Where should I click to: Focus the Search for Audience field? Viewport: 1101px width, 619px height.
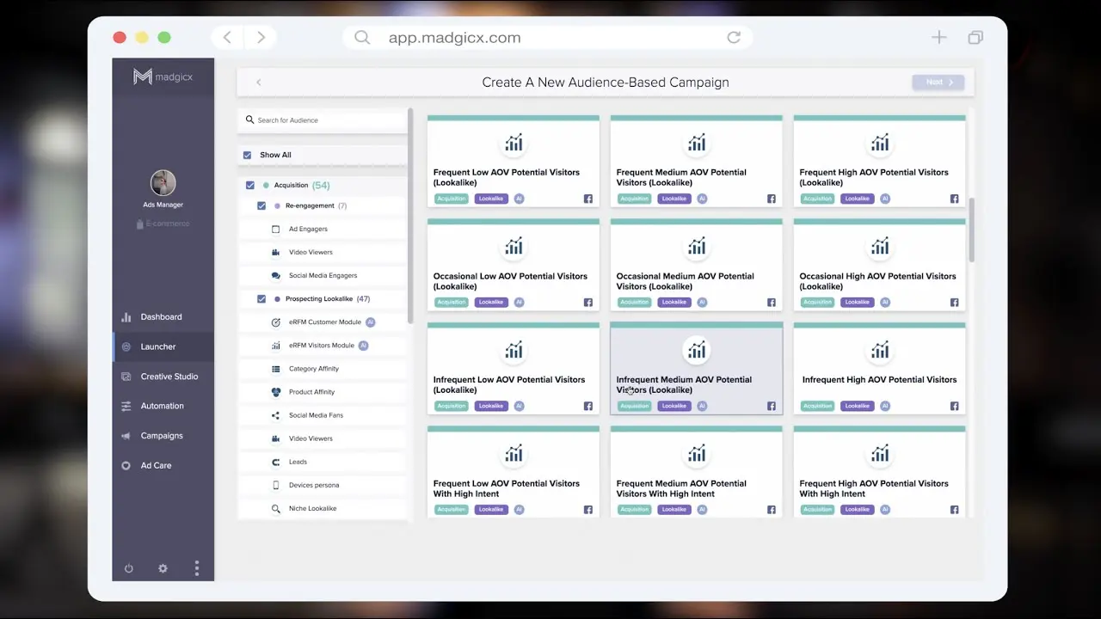327,120
